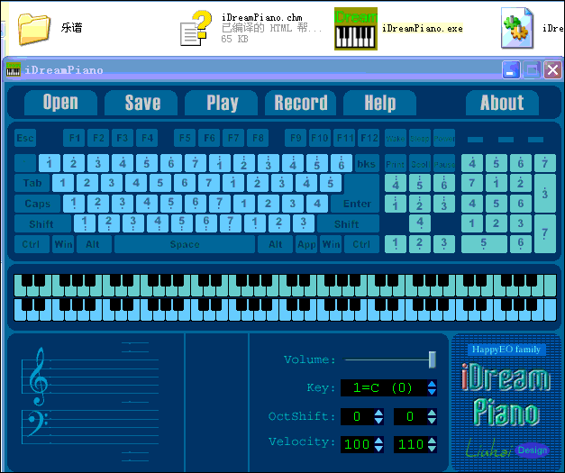Click the iDreamPiano.chm file name
The image size is (565, 473).
[x=262, y=17]
